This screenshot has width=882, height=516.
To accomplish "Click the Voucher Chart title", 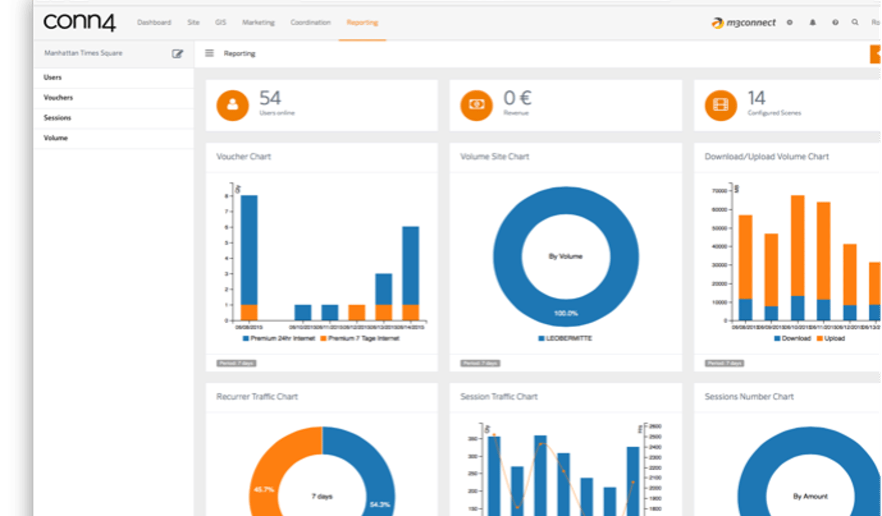I will coord(244,157).
